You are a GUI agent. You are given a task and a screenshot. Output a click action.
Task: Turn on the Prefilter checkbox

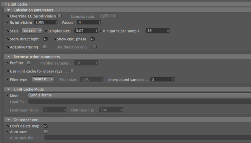[x=29, y=63]
